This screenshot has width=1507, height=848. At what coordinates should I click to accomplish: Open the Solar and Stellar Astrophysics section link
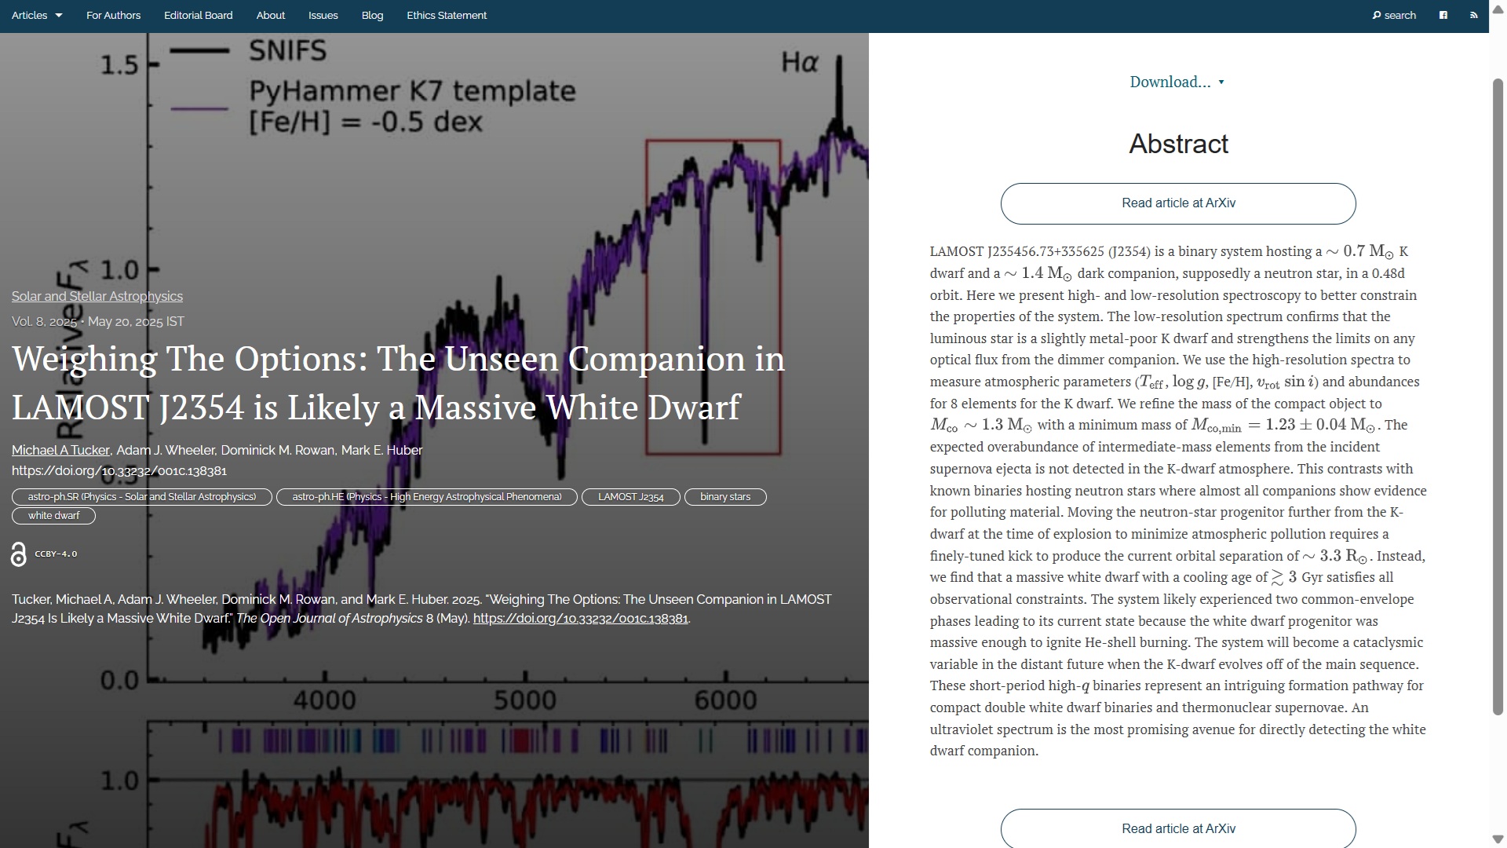tap(97, 296)
